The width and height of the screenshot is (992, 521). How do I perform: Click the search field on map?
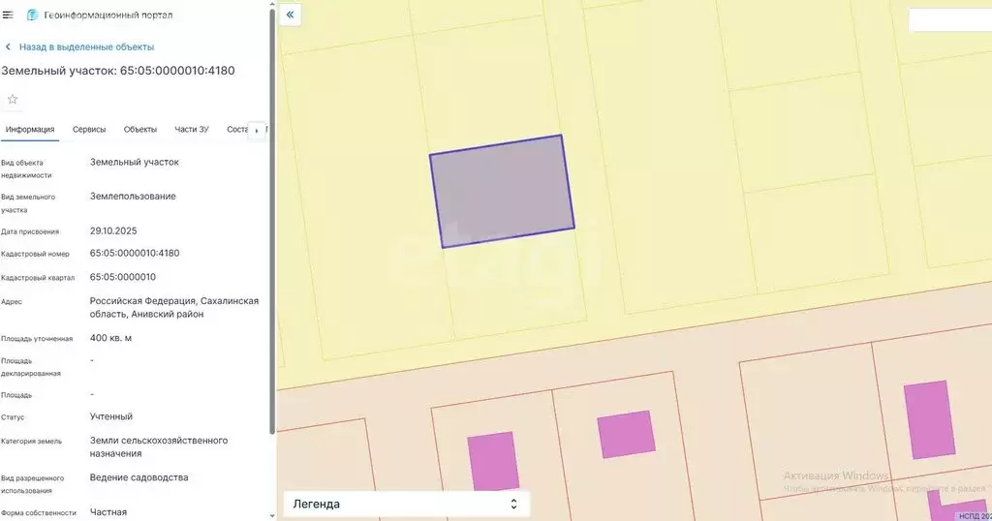pyautogui.click(x=949, y=20)
